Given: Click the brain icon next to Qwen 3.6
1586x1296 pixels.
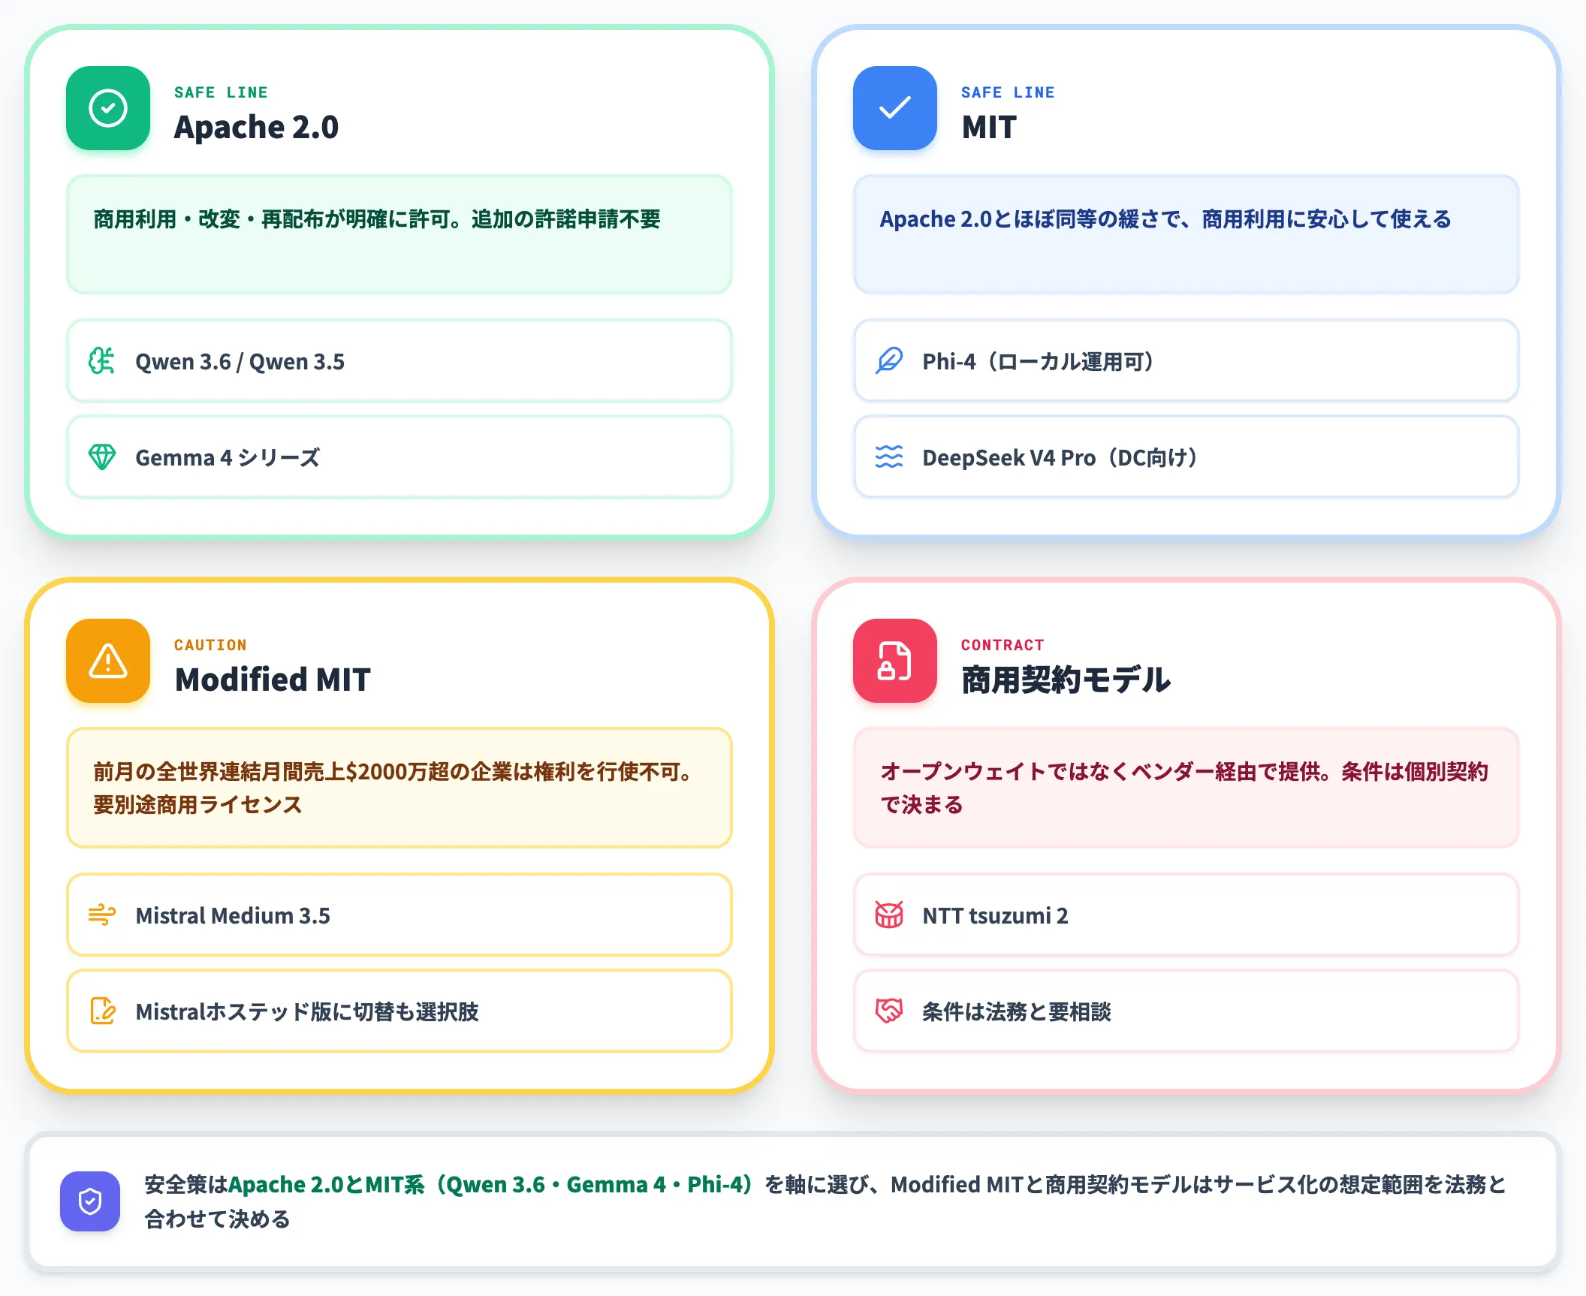Looking at the screenshot, I should [102, 361].
